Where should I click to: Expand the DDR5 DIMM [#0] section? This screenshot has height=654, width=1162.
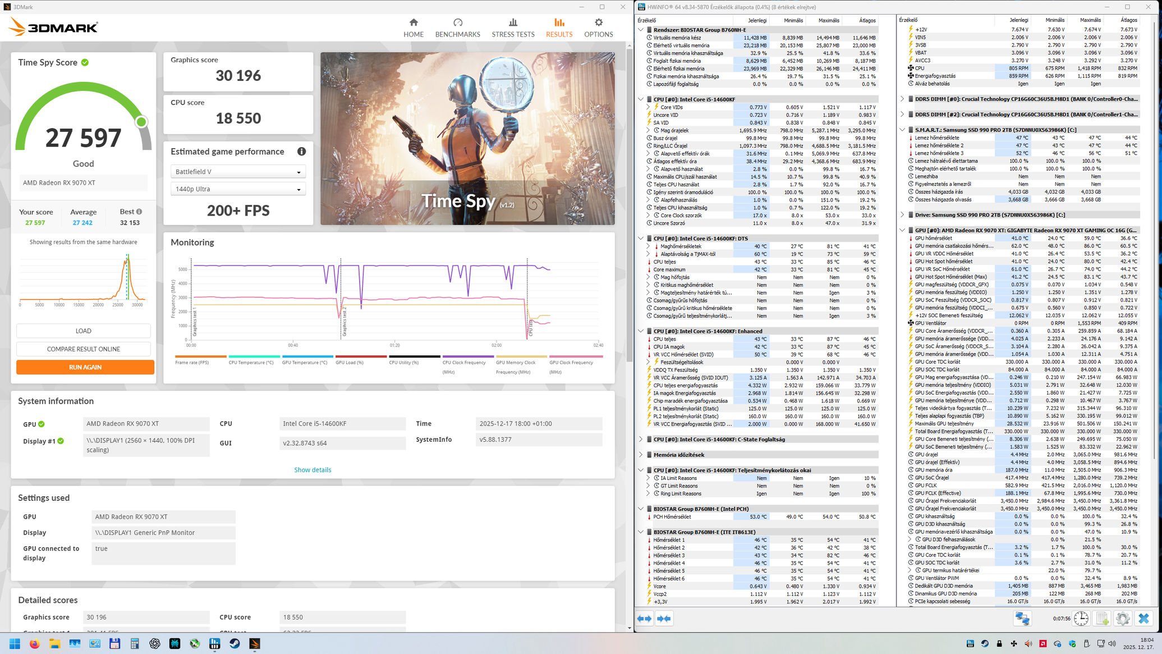point(902,99)
